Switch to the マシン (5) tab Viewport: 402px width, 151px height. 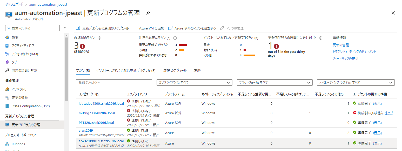[x=83, y=71]
